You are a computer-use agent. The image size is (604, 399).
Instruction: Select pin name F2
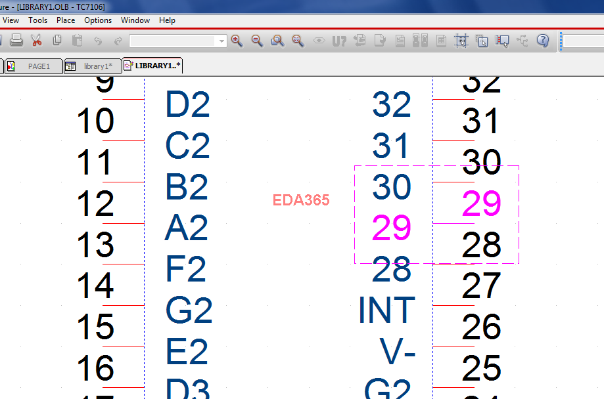coord(185,269)
